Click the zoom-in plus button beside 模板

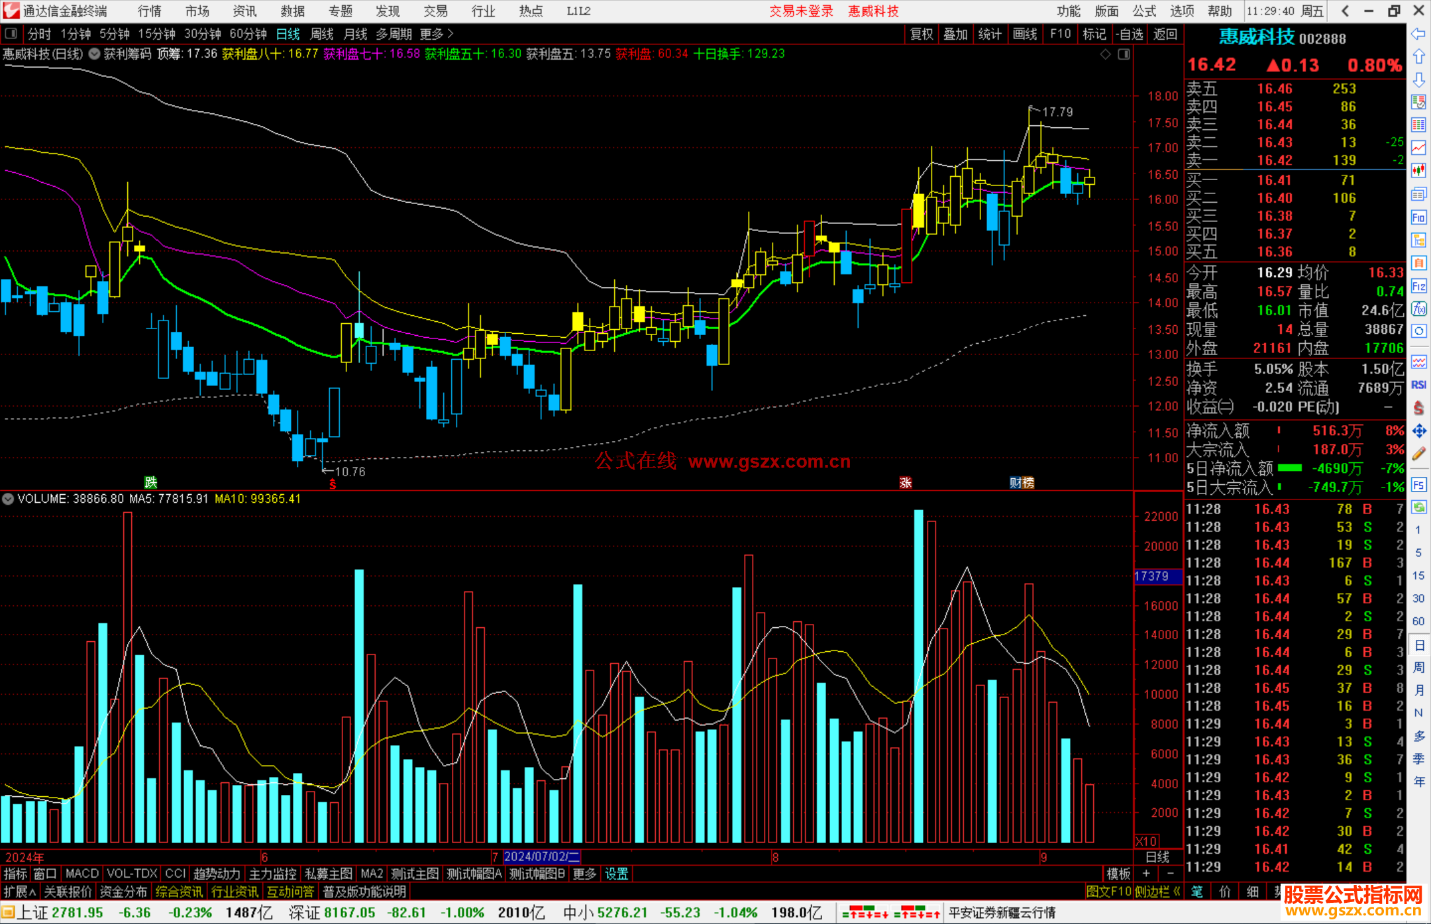[1147, 874]
